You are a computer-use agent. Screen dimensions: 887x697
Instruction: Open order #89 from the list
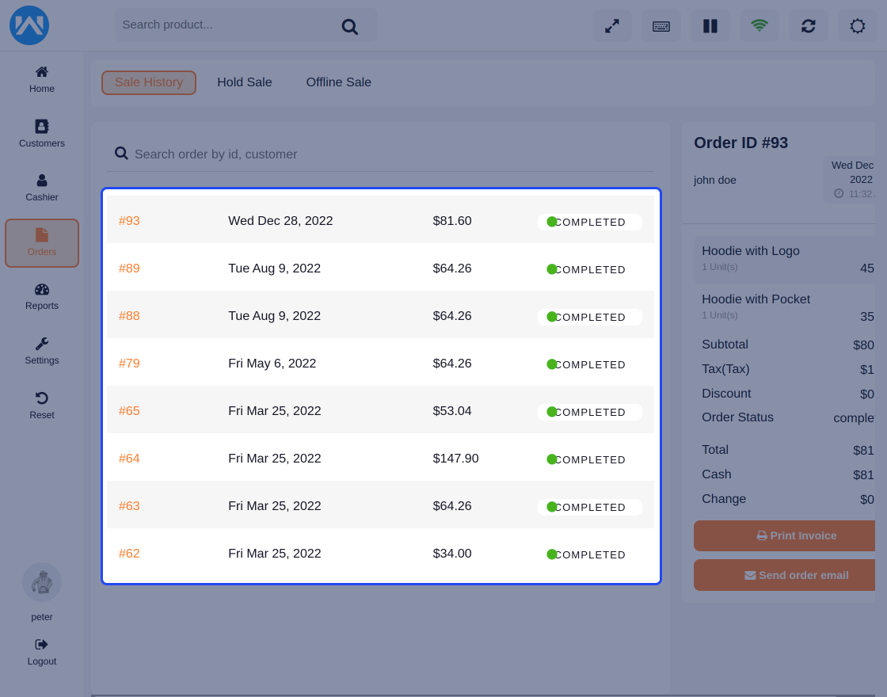129,268
